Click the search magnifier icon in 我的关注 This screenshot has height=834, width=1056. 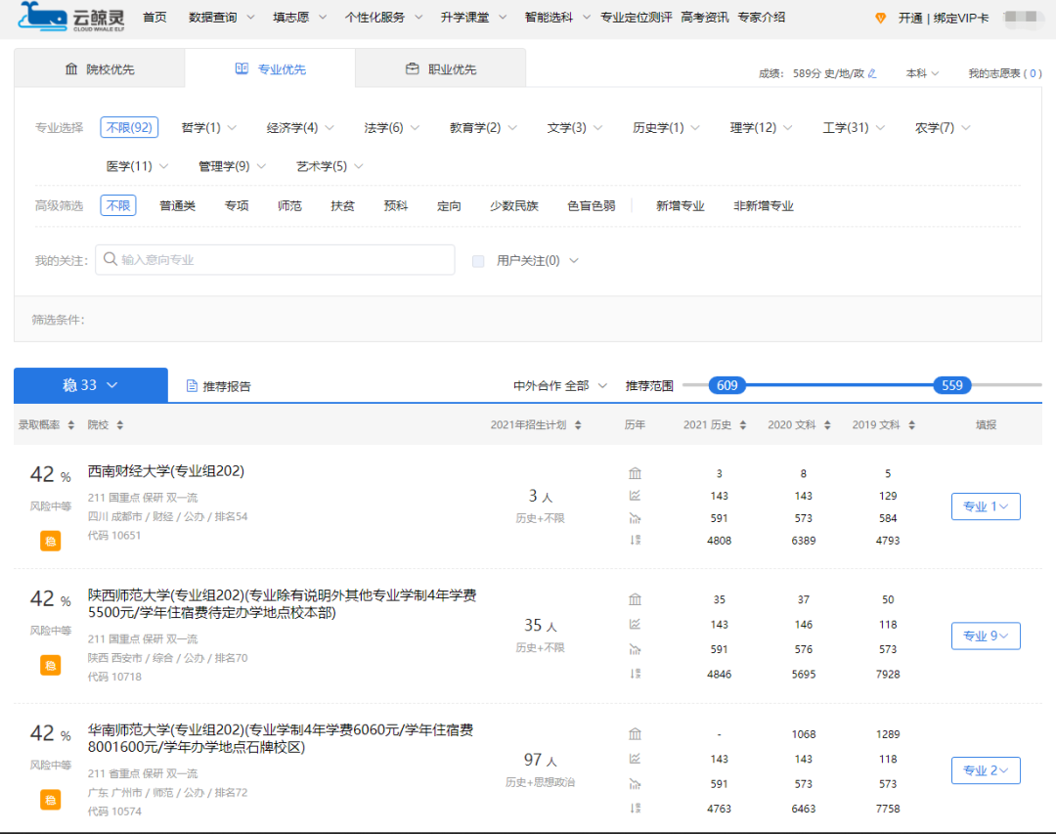(110, 259)
